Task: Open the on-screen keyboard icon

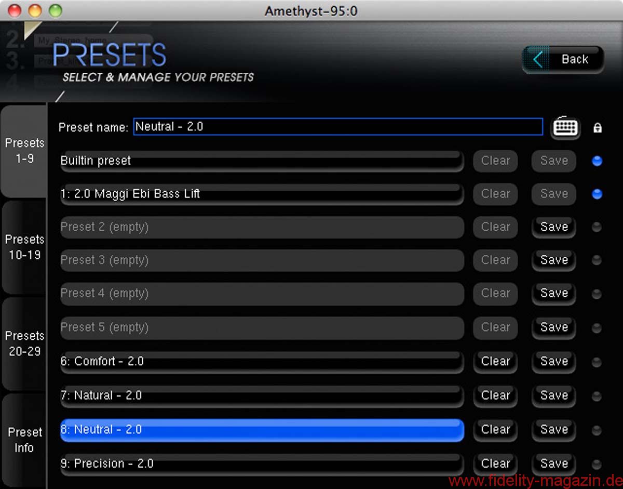Action: point(566,127)
